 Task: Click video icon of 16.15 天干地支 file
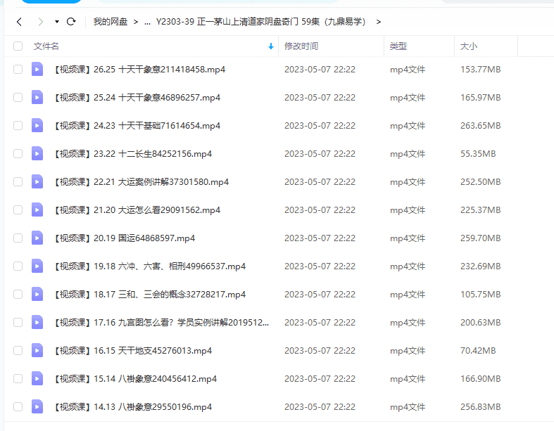[37, 350]
